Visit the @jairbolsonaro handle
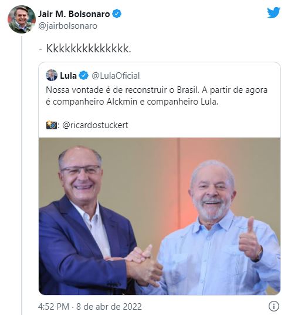This screenshot has width=288, height=315. click(68, 26)
